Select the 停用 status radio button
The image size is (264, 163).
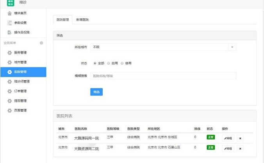(x=122, y=63)
